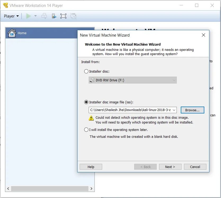This screenshot has height=198, width=221.
Task: Click 'The virtual machine will be created' text
Action: point(134,137)
